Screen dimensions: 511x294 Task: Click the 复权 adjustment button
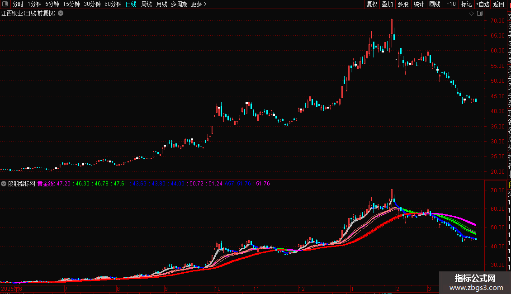[372, 4]
